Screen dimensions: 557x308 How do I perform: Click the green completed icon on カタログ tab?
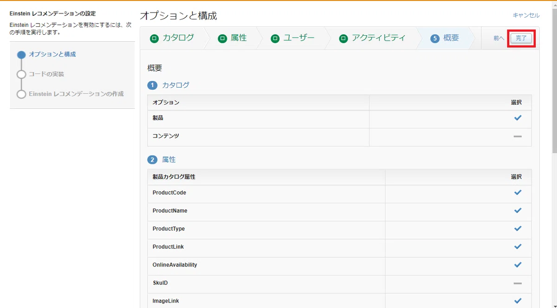[154, 38]
